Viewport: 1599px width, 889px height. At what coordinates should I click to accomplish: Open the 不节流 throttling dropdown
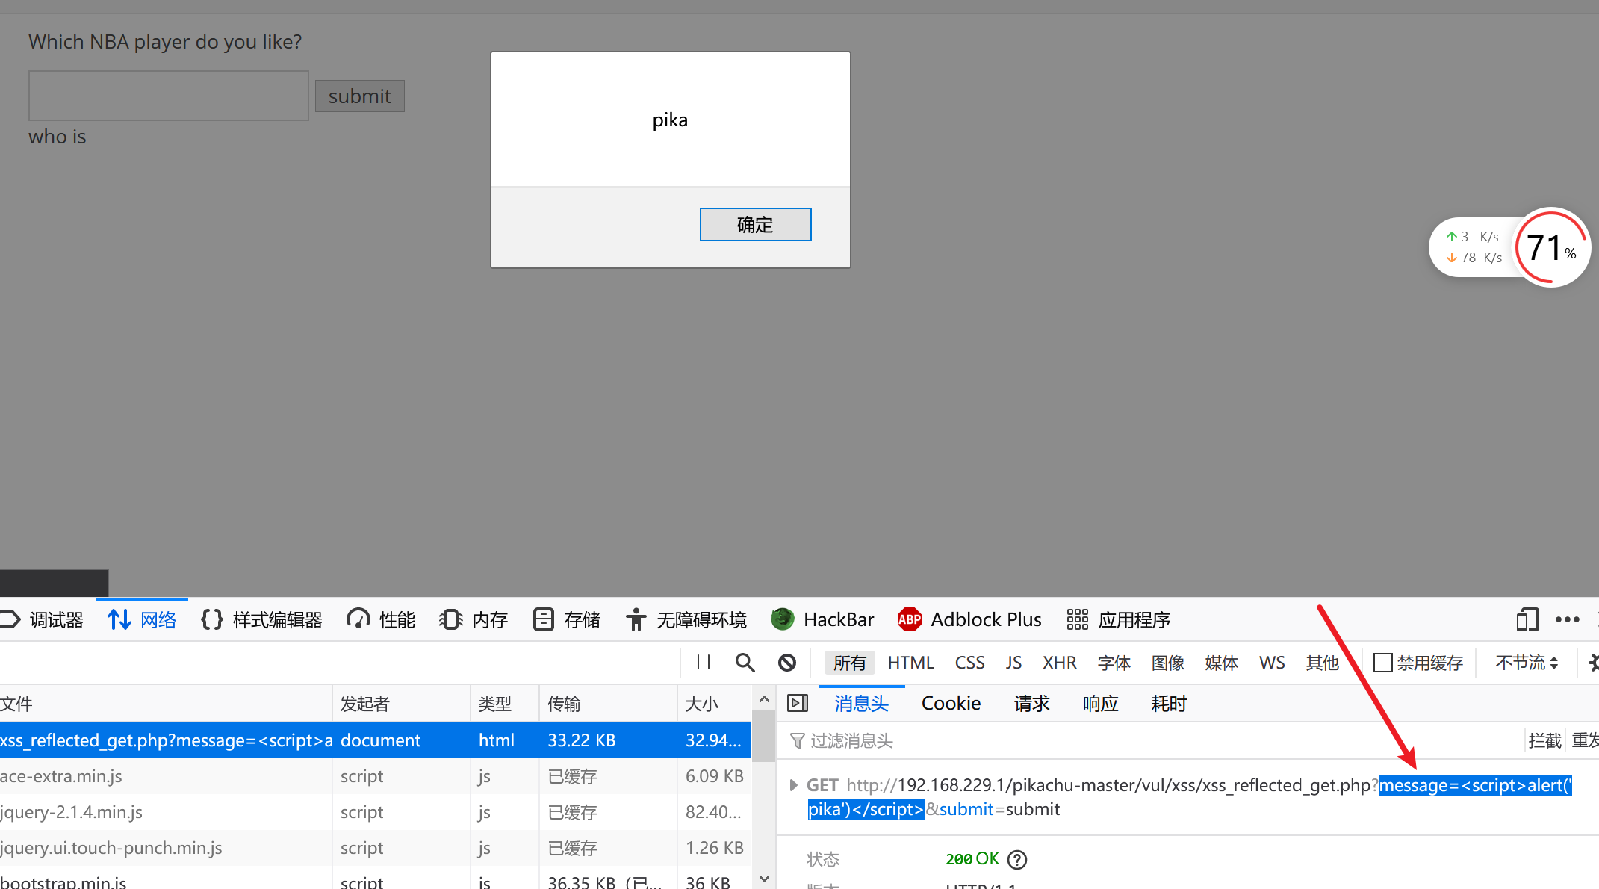click(x=1526, y=663)
